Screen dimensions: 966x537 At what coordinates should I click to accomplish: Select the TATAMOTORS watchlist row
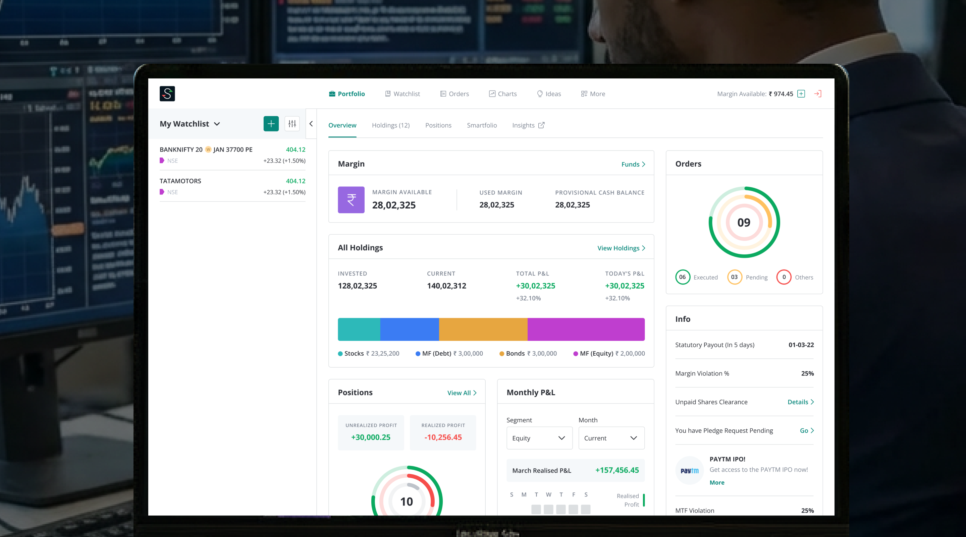click(232, 186)
